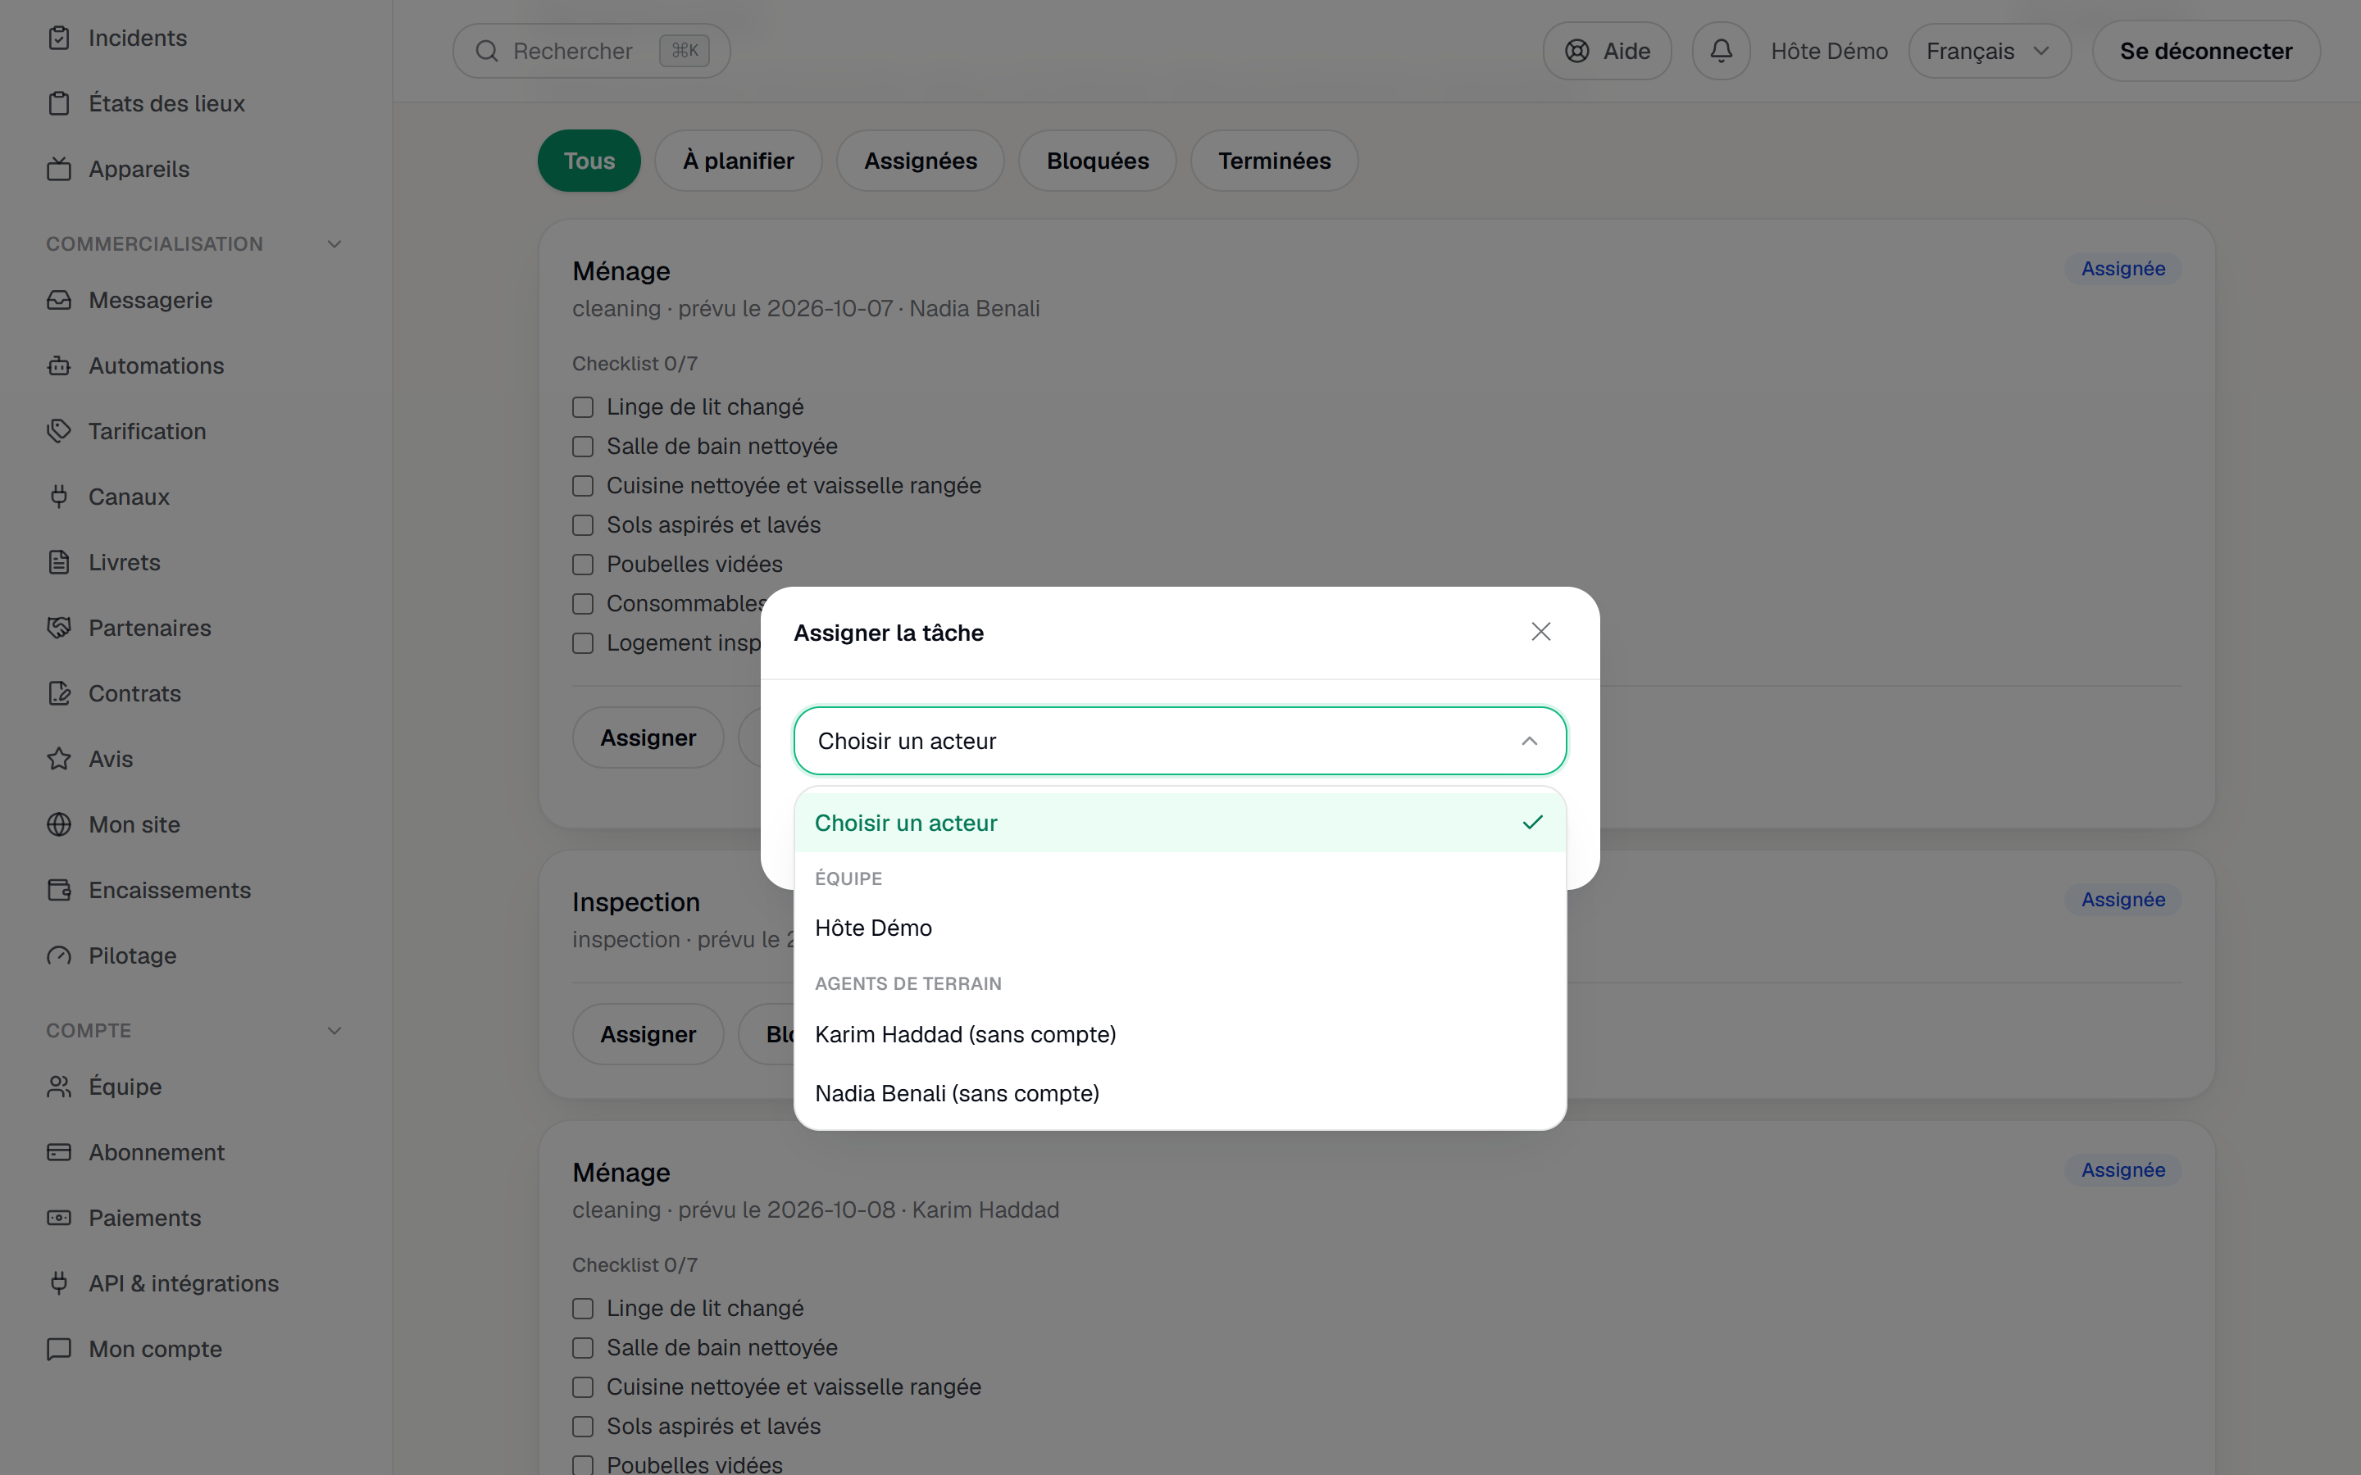Switch to the 'Assignées' filter tab

(920, 161)
